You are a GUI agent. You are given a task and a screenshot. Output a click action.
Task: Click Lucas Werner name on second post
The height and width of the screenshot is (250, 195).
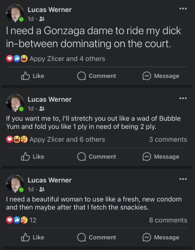click(x=49, y=100)
